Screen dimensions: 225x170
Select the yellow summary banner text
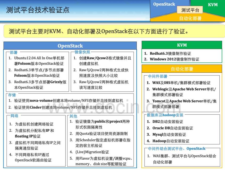tap(99, 31)
